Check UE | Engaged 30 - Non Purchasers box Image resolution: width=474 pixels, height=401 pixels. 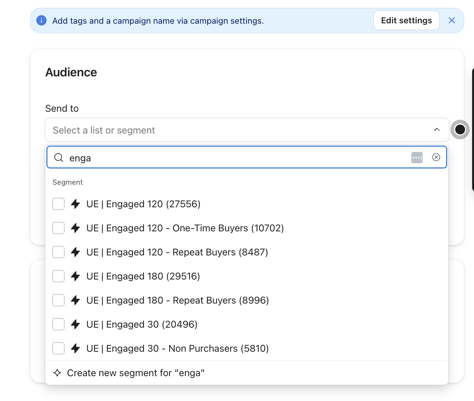(58, 348)
